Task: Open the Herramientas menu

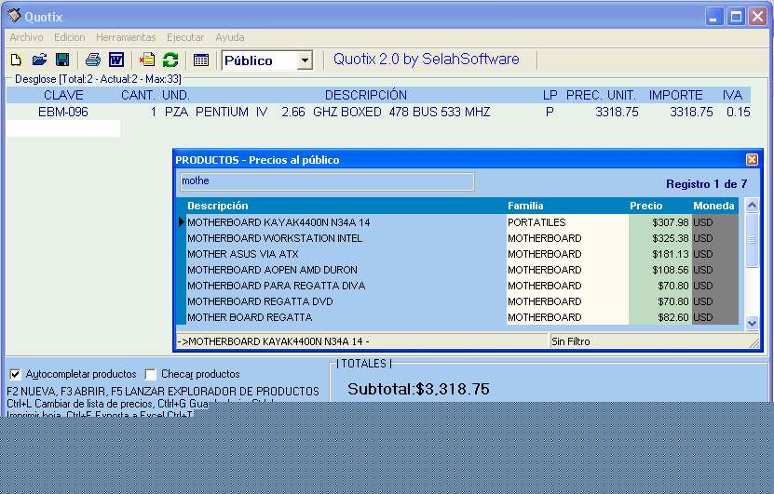Action: (126, 37)
